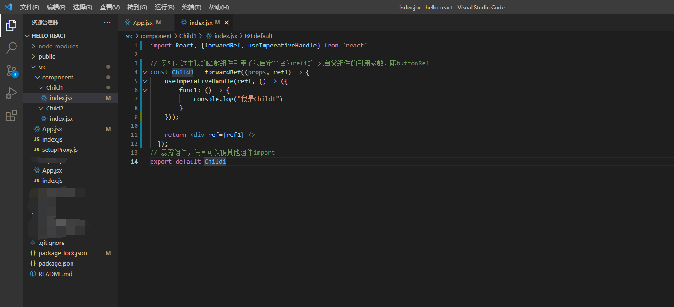The width and height of the screenshot is (674, 307).
Task: Open the Run and Debug icon
Action: 11,93
